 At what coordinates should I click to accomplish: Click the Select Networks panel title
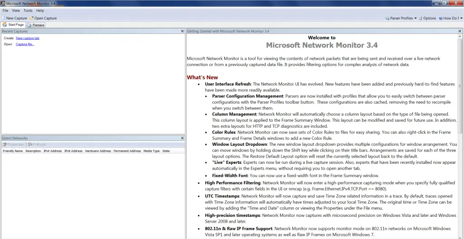coord(15,138)
